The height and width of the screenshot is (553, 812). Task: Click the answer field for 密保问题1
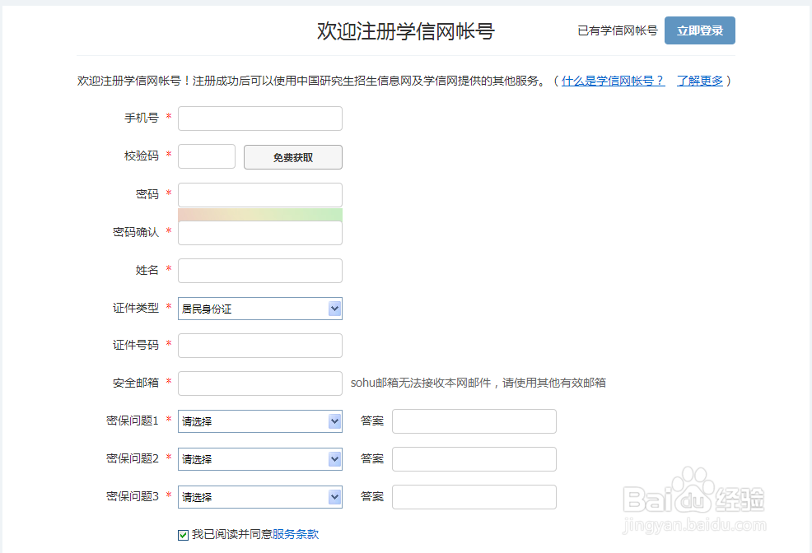point(474,421)
